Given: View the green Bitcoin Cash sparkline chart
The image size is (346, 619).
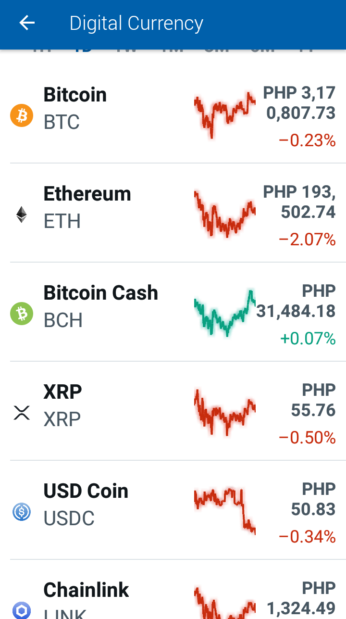Looking at the screenshot, I should pyautogui.click(x=225, y=313).
